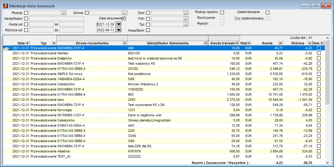Uncheck the Data dokumentu checkbox
Image resolution: width=334 pixels, height=167 pixels.
124,18
